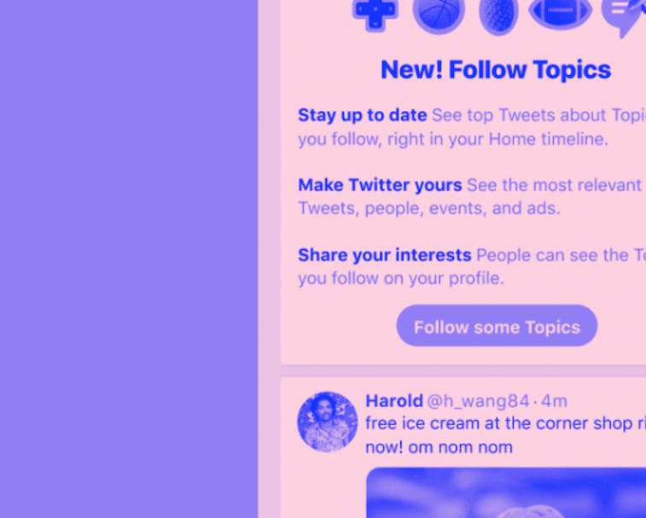Click the 'Tweets, people, events, and ads' line

(428, 208)
